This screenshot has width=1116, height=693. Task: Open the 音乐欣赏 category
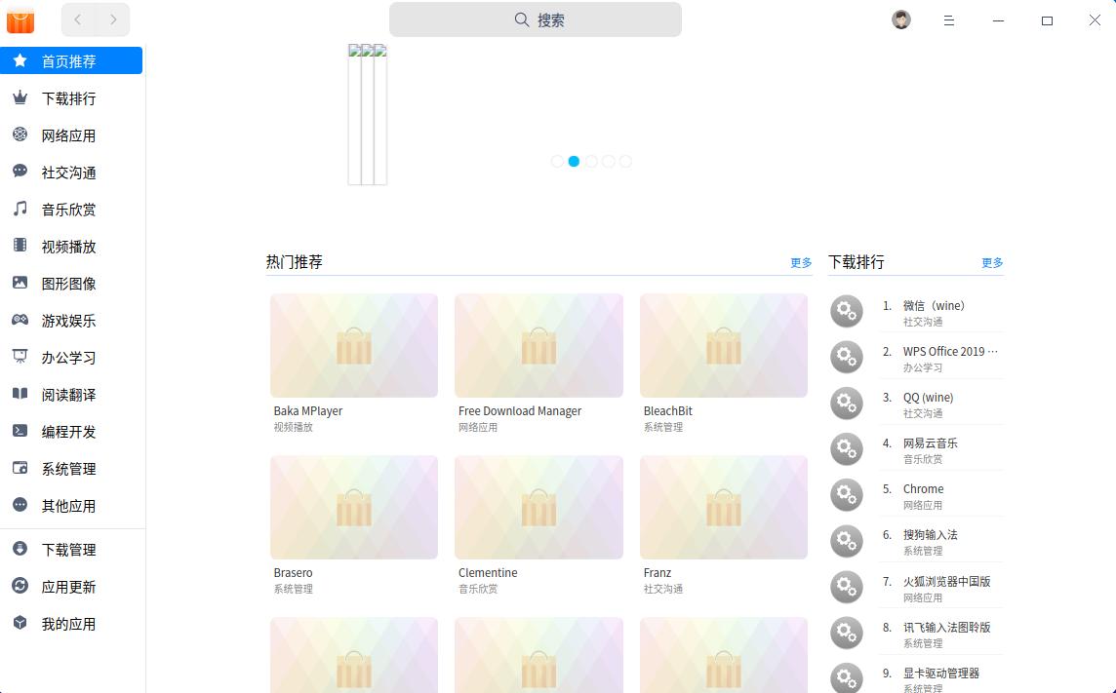71,209
